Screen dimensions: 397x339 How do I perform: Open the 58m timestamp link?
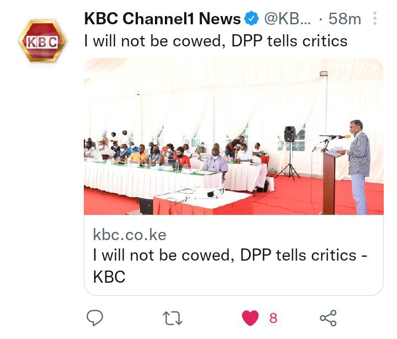(x=345, y=19)
